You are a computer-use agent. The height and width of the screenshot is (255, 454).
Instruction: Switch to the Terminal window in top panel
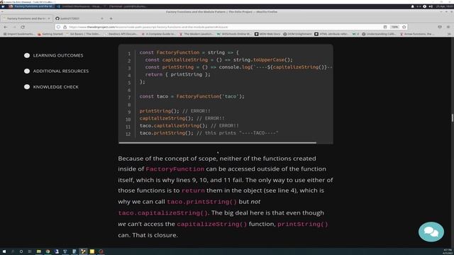pos(128,6)
